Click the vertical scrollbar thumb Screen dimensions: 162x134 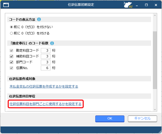coord(155,60)
